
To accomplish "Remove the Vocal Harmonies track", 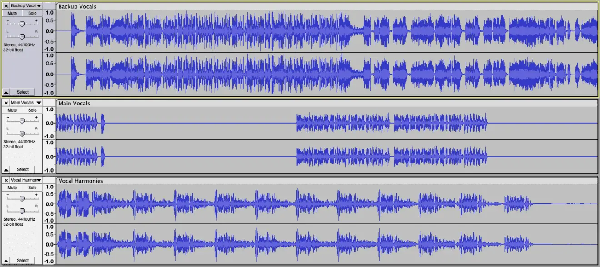I will (6, 180).
